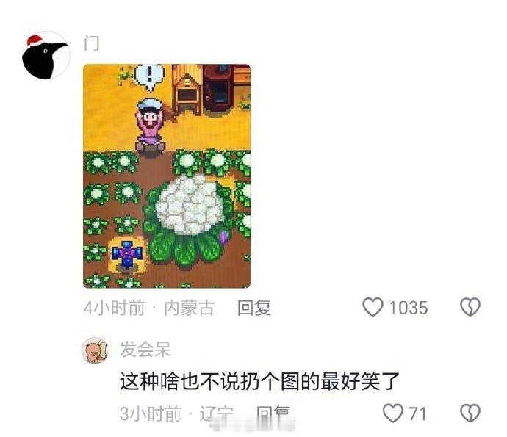This screenshot has width=507, height=437.
Task: Like the comment with 1035 likes
Action: 373,307
